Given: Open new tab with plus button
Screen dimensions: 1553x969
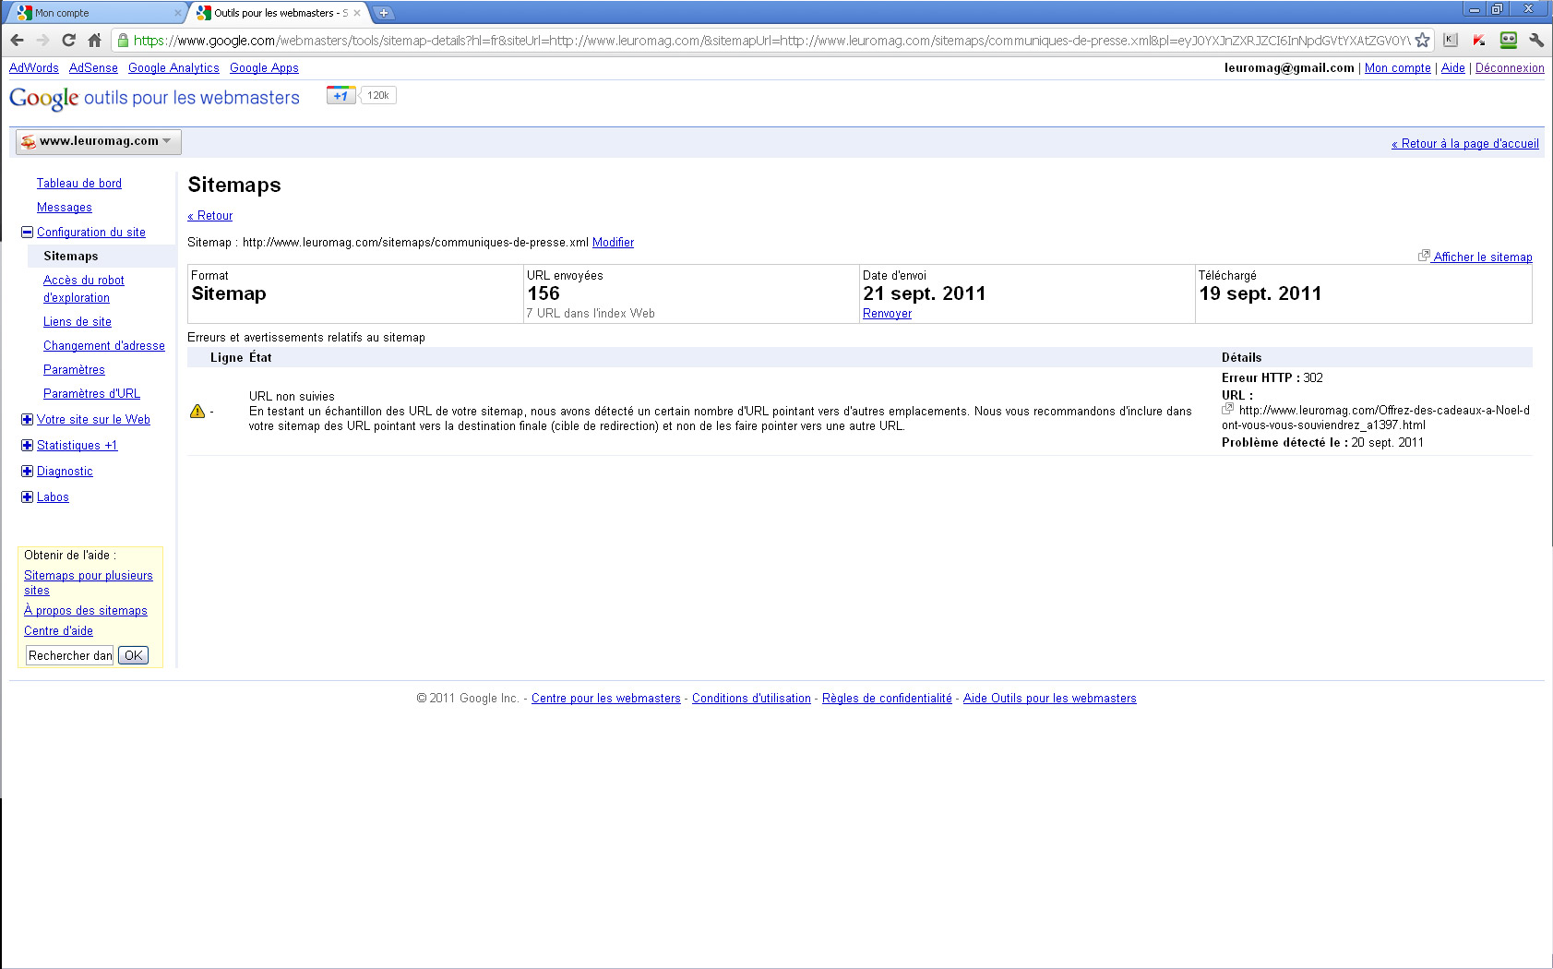Looking at the screenshot, I should pos(384,13).
